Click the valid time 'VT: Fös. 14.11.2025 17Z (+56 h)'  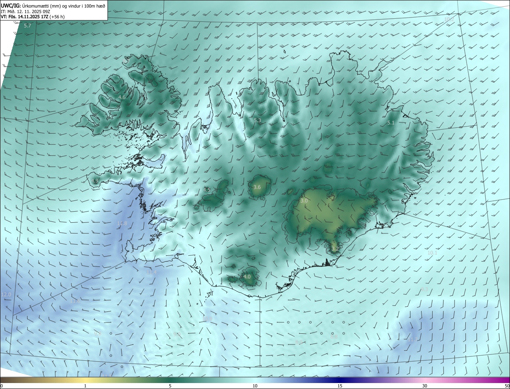33,17
